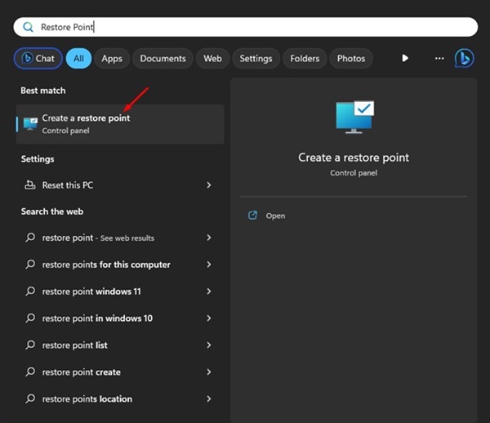Click the Open action link

click(x=275, y=216)
